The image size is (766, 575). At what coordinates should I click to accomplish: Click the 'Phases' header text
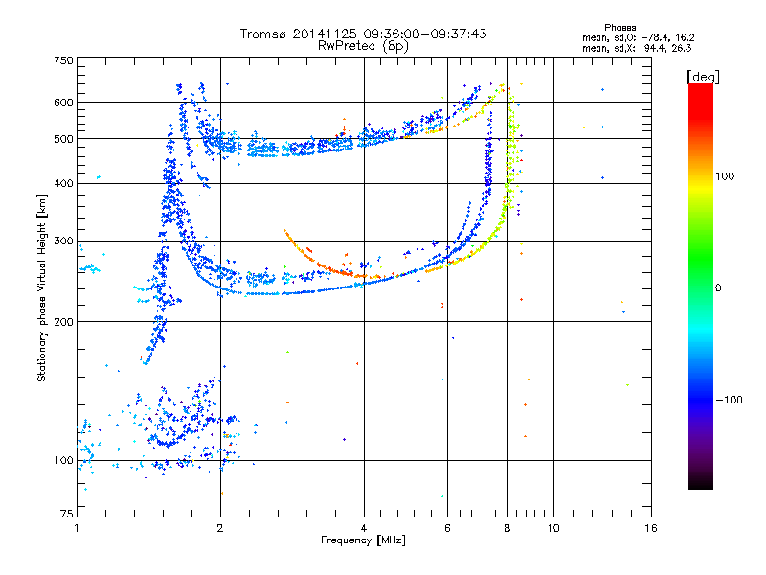pos(620,28)
